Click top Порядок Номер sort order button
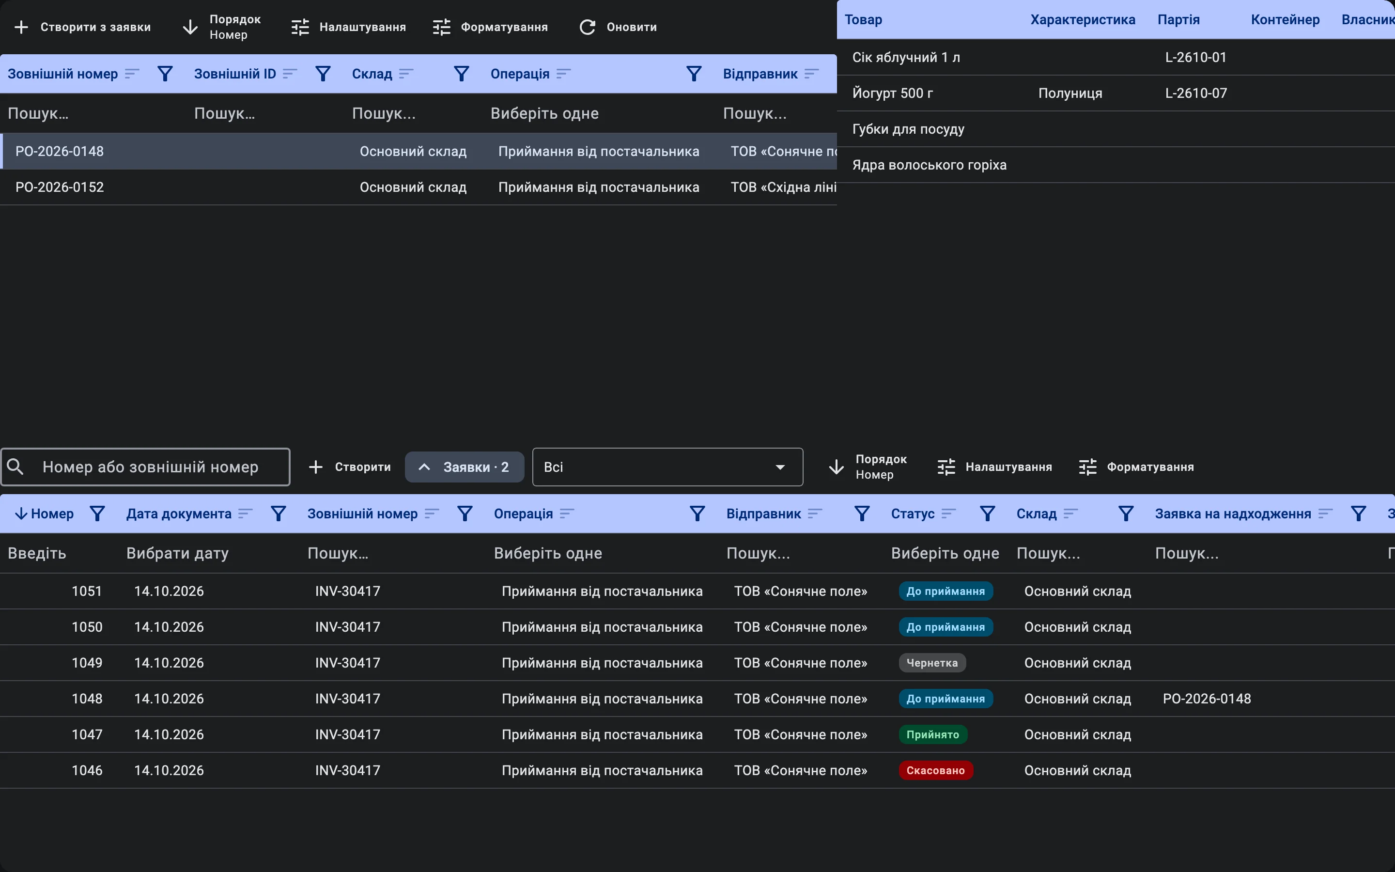The image size is (1395, 872). pyautogui.click(x=221, y=27)
